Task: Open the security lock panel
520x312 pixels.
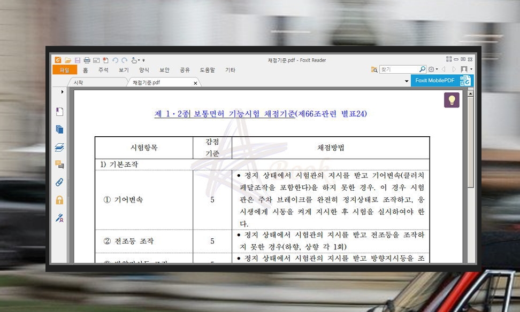Action: click(59, 200)
